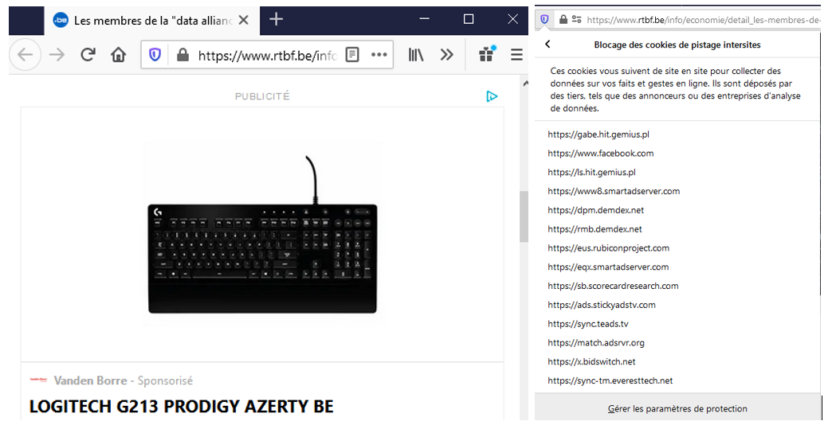Click the AdChoices icon beside PUBLICITÉ
The image size is (828, 425).
click(x=492, y=96)
